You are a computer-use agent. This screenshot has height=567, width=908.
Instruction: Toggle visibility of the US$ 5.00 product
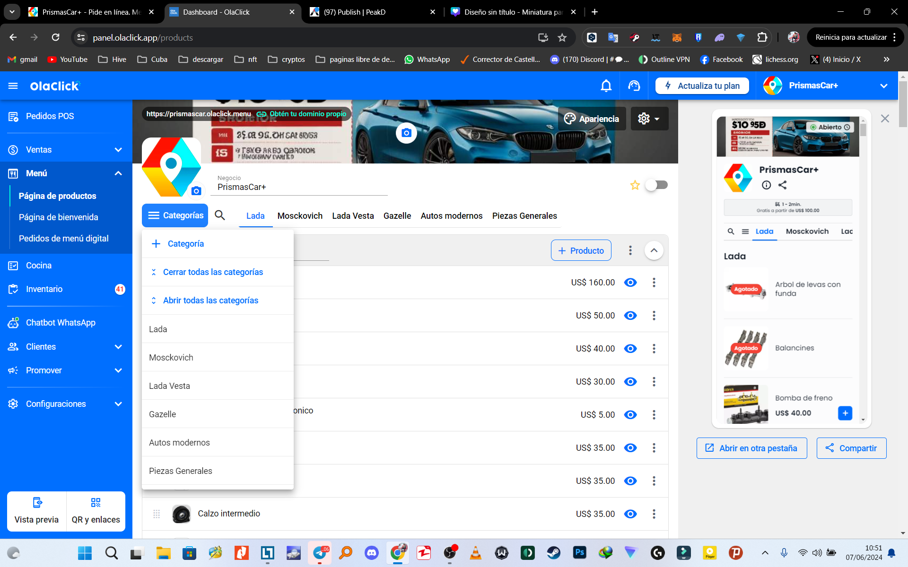(630, 414)
